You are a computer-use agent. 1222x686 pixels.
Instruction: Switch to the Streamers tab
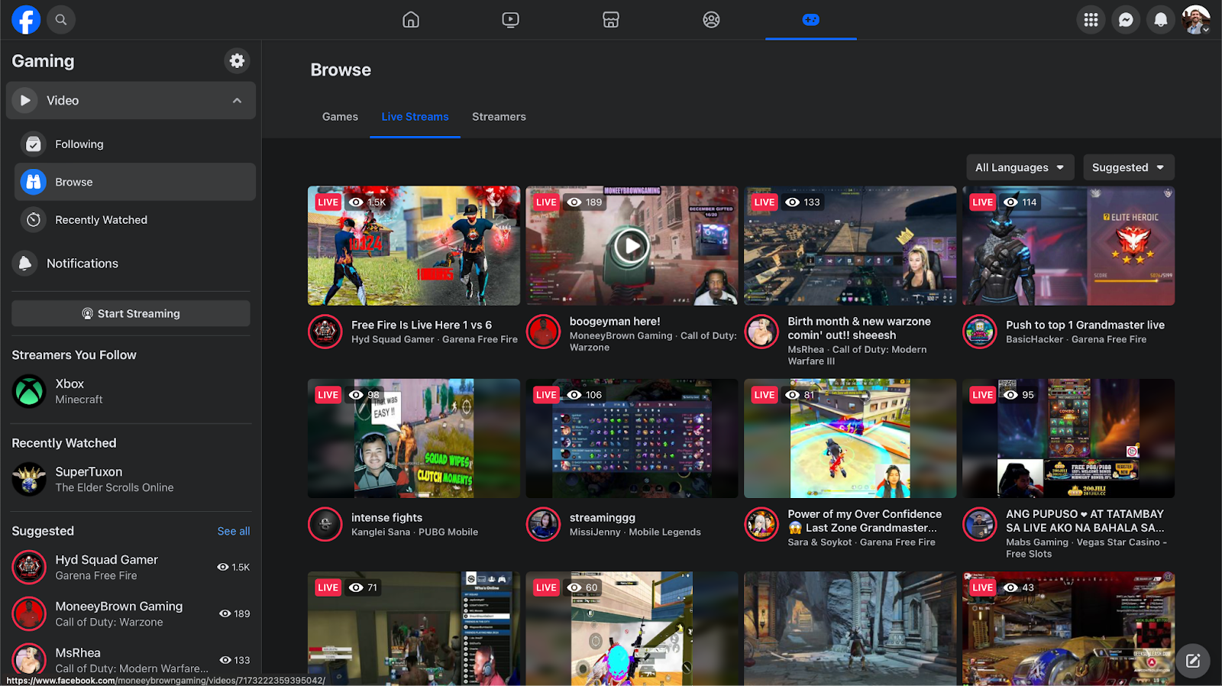pos(499,117)
